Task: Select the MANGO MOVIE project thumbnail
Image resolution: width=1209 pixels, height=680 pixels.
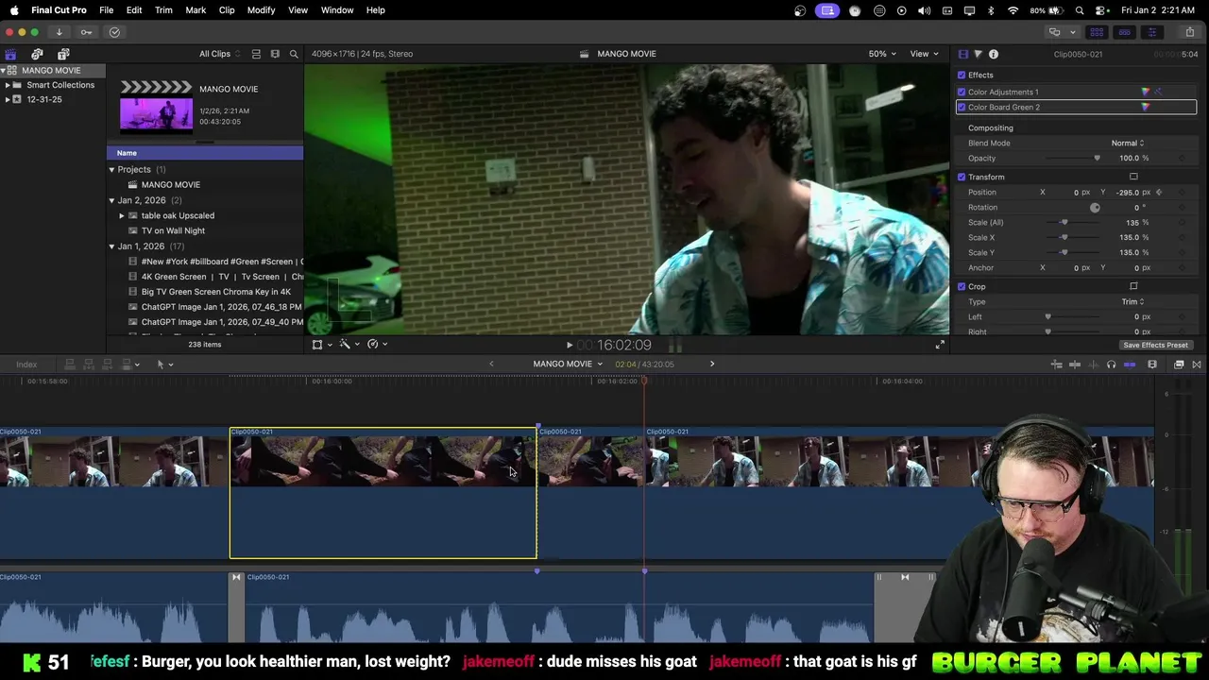Action: [x=156, y=114]
